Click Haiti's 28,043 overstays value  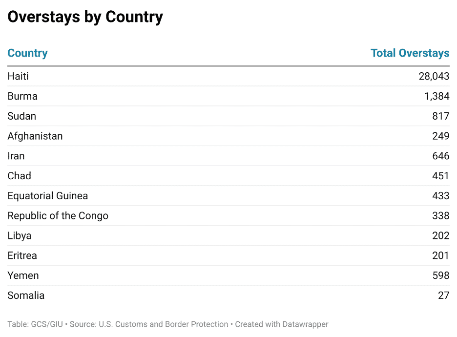pyautogui.click(x=434, y=76)
